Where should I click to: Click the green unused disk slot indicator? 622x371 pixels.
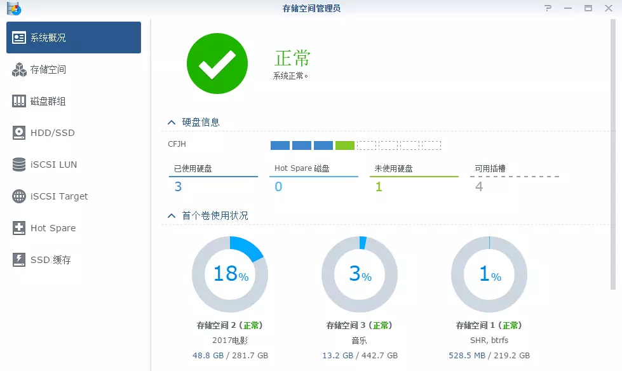point(344,145)
